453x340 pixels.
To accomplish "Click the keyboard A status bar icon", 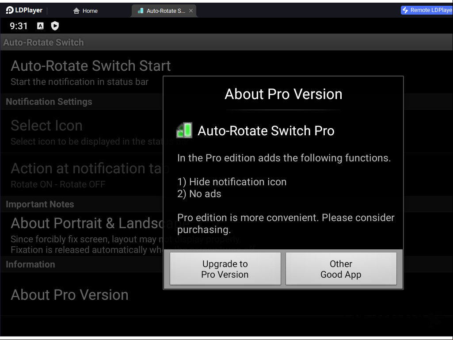I will coord(41,26).
